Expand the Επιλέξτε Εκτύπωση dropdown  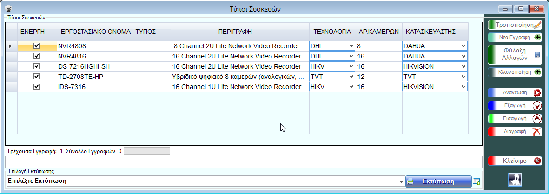(x=401, y=181)
